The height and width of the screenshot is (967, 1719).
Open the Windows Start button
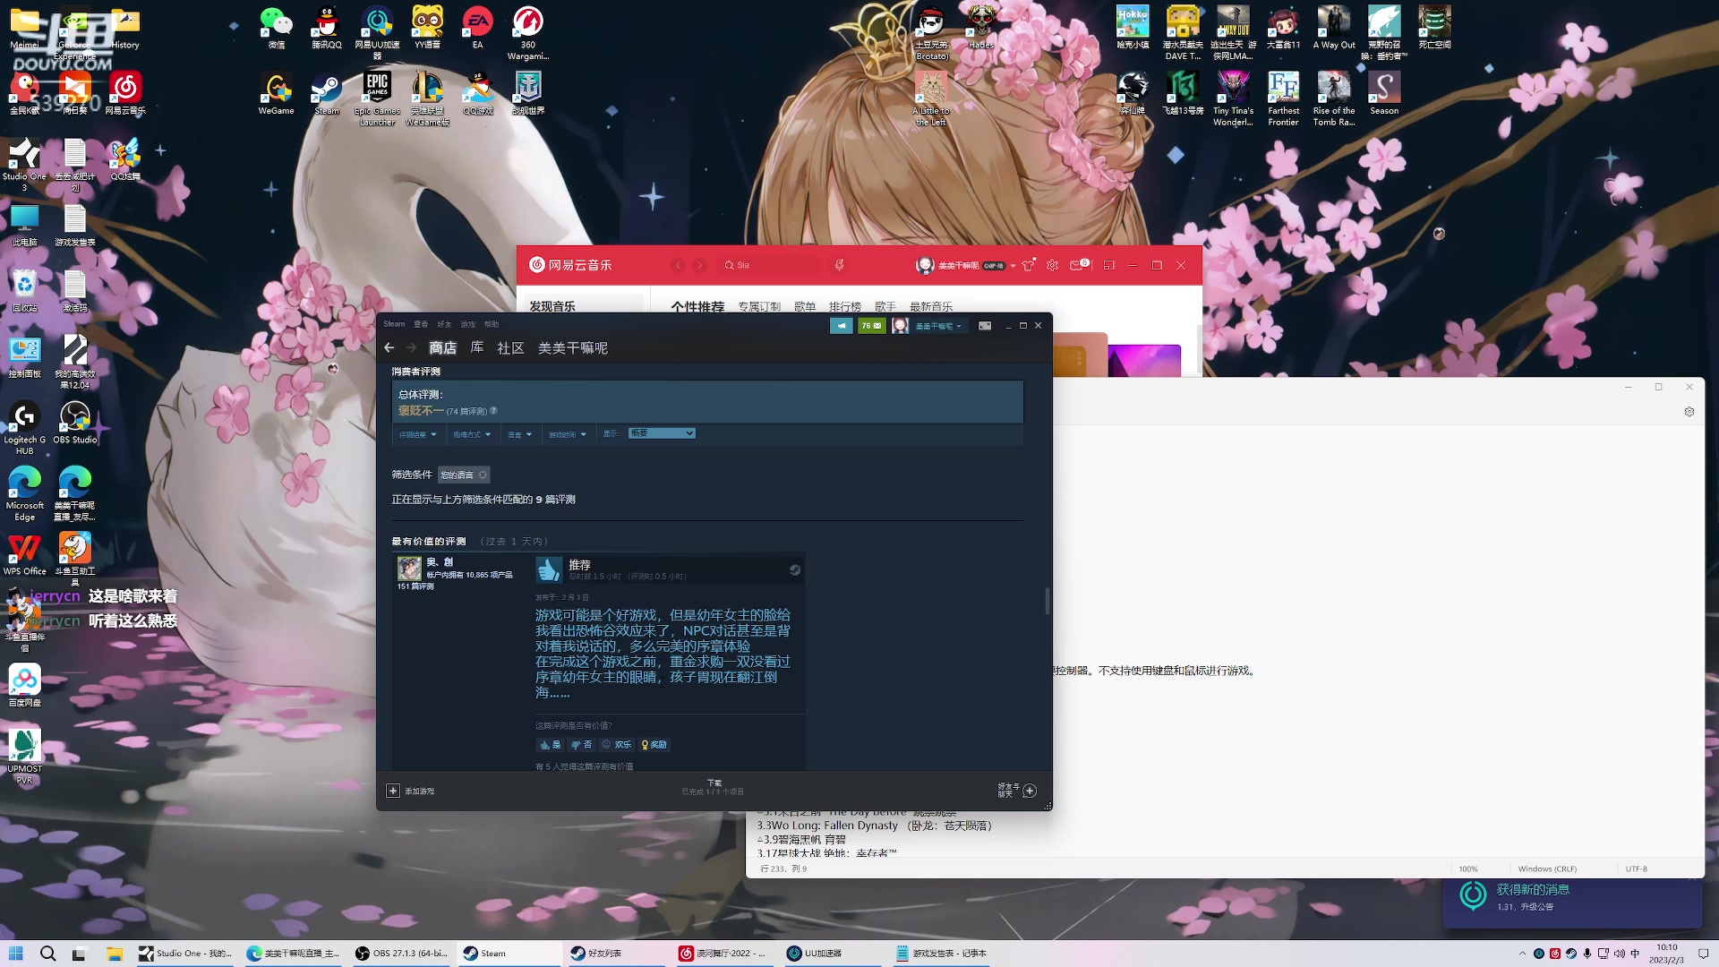tap(15, 953)
